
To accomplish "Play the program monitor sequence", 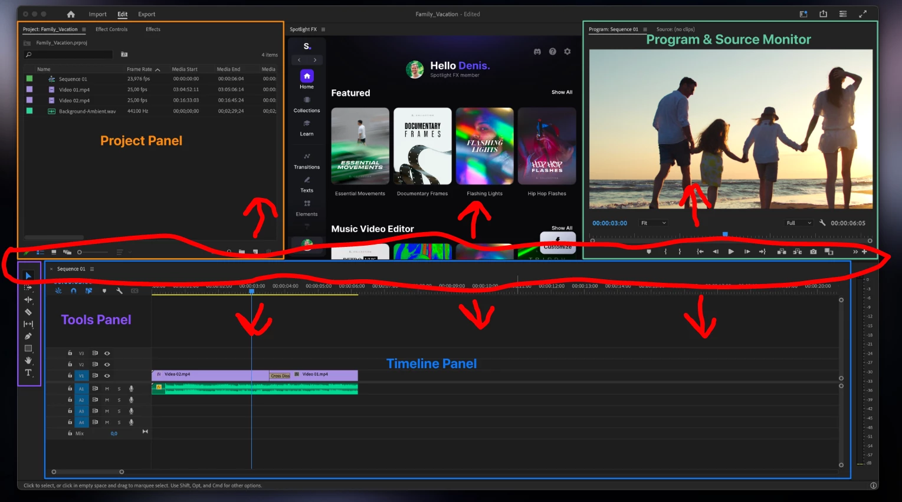I will (x=731, y=252).
